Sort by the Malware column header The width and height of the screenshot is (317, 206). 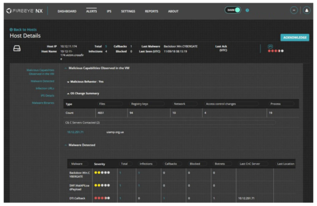click(x=79, y=164)
